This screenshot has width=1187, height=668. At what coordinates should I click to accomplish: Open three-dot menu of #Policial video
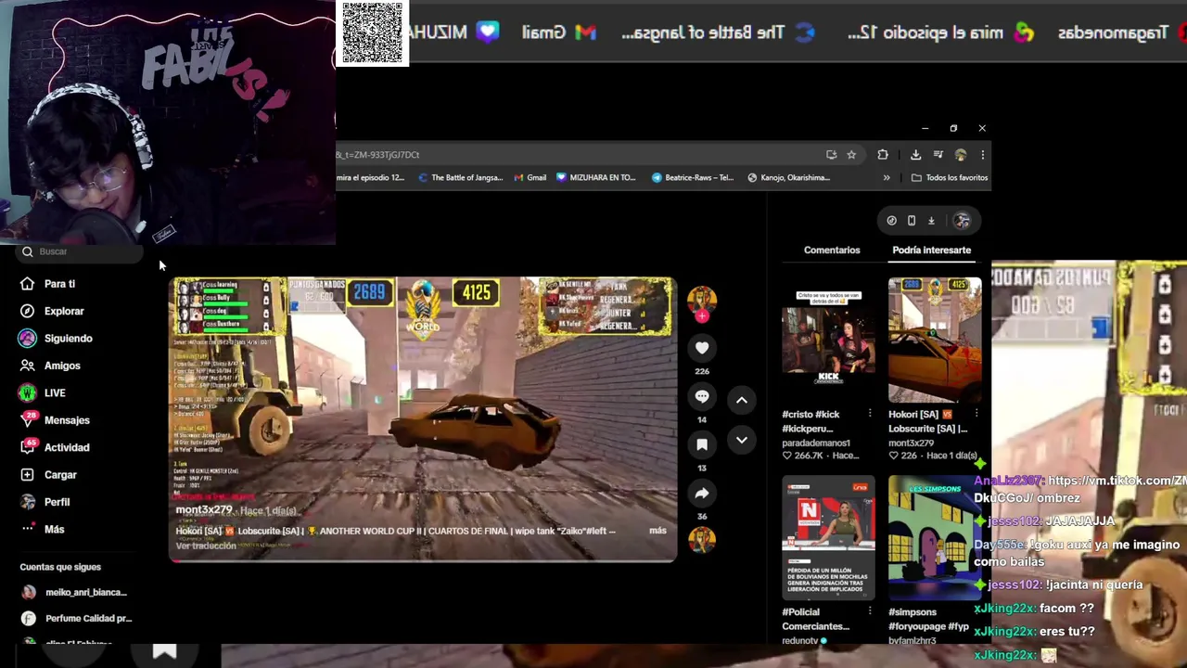[x=870, y=612]
